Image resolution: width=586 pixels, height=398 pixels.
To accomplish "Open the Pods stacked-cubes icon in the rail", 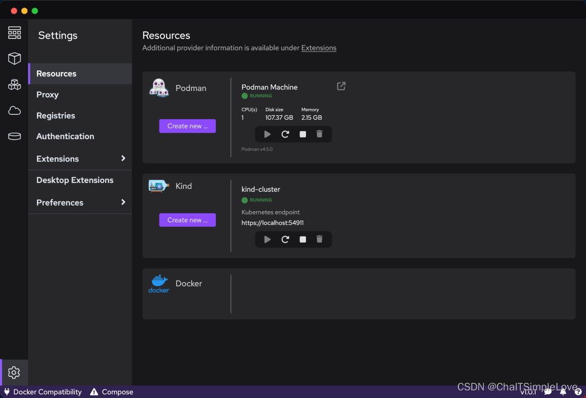I will coord(14,84).
